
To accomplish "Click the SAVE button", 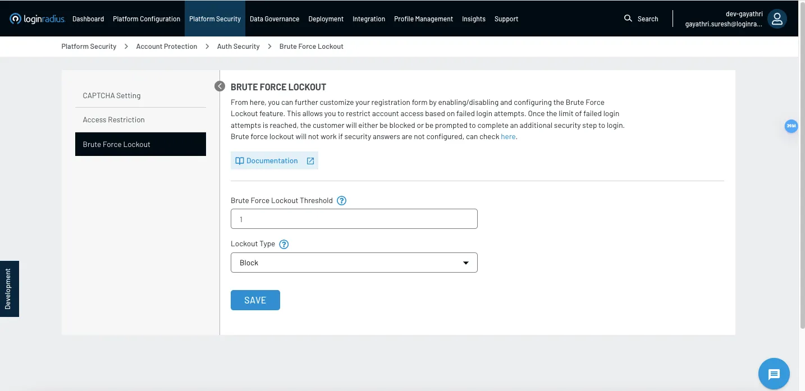I will pos(255,300).
